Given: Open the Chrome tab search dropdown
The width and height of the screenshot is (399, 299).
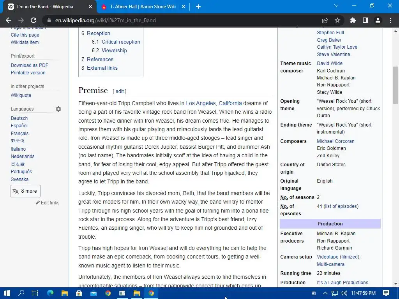Looking at the screenshot, I should [336, 5].
